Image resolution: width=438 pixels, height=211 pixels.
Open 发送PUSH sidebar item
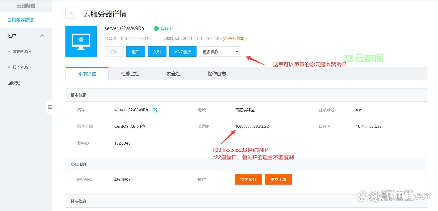22,51
